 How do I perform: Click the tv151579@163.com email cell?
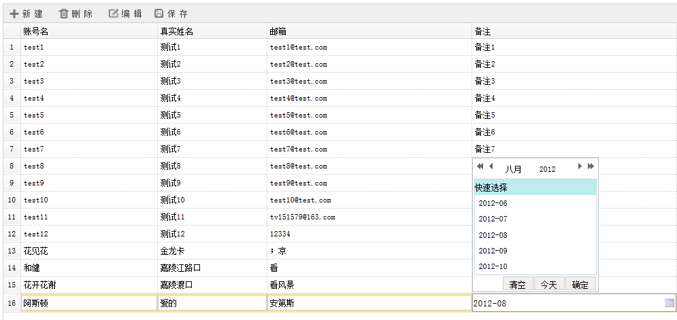369,217
